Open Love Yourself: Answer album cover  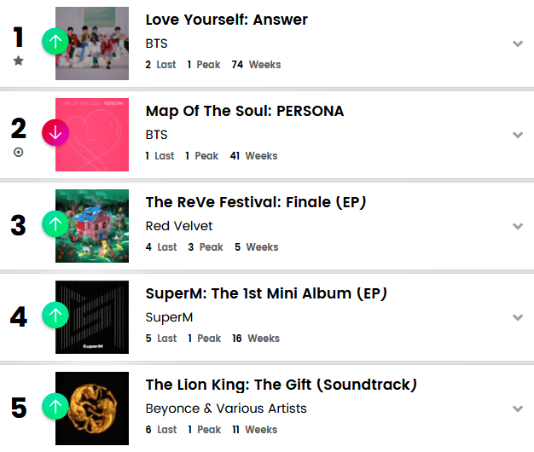coord(92,43)
